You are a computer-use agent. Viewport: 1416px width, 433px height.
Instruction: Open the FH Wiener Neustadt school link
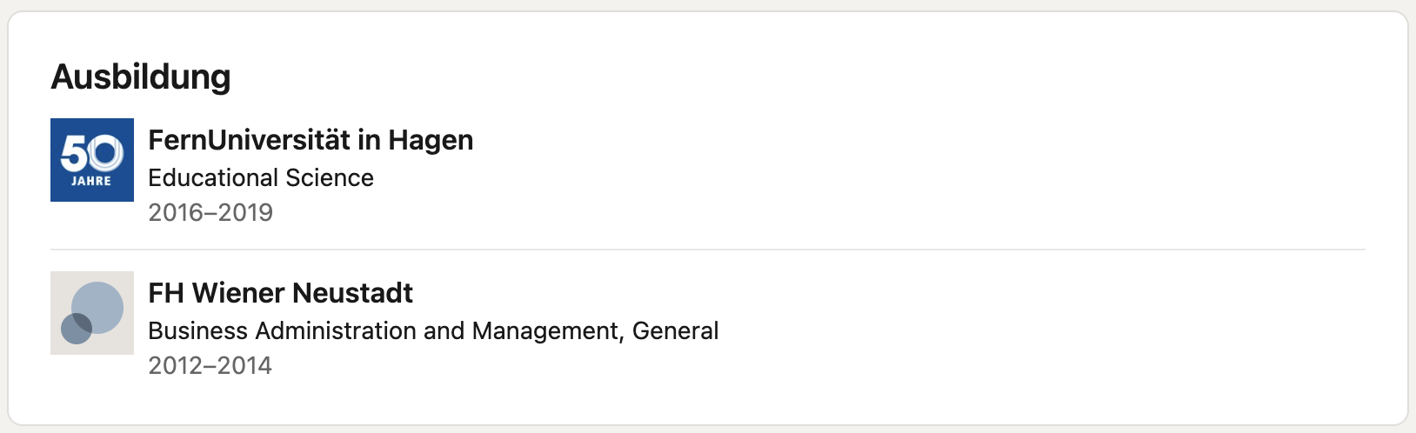280,293
